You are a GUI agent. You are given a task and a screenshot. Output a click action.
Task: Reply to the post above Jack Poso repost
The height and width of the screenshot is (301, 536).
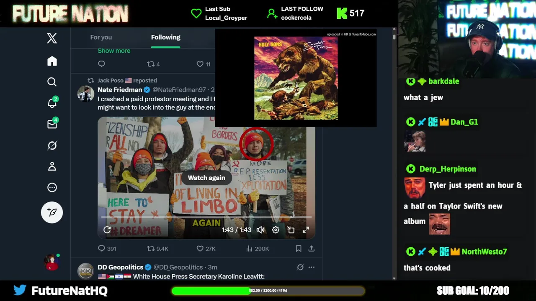(101, 64)
